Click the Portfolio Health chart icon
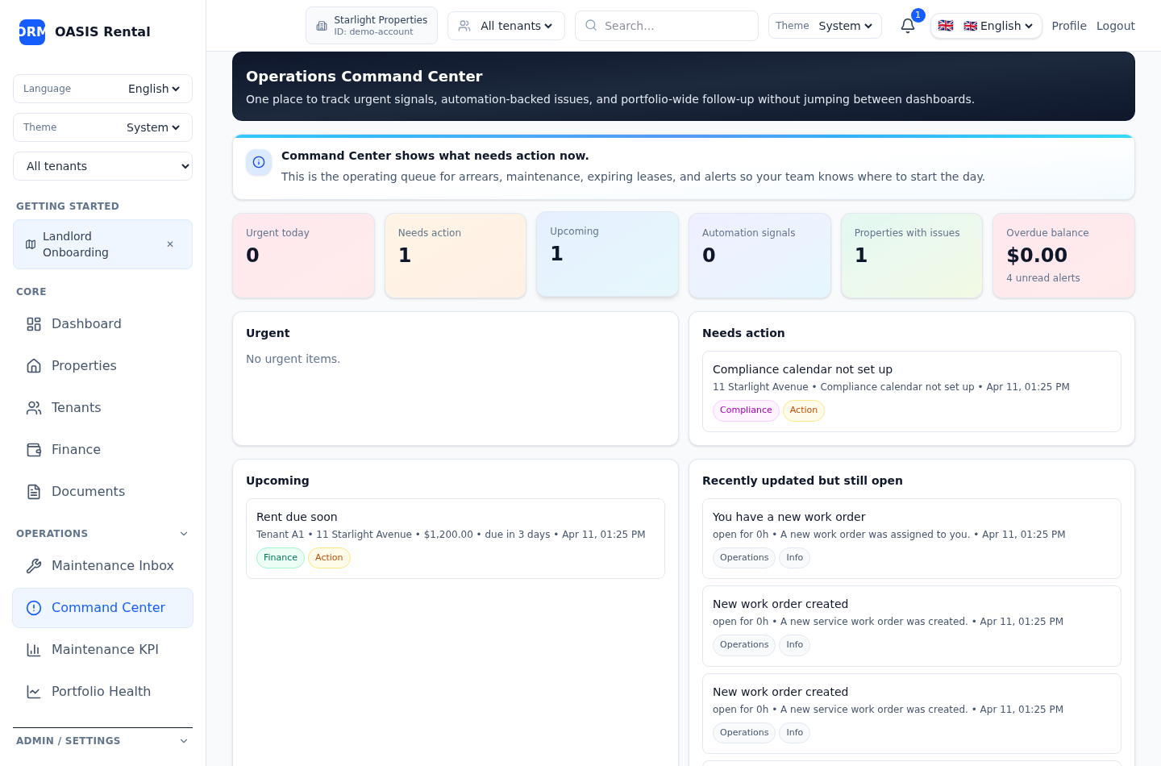The height and width of the screenshot is (766, 1161). 34,692
